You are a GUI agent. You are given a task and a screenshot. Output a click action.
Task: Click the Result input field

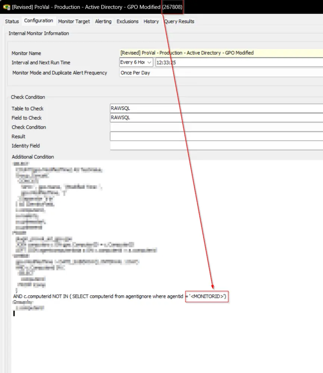216,136
